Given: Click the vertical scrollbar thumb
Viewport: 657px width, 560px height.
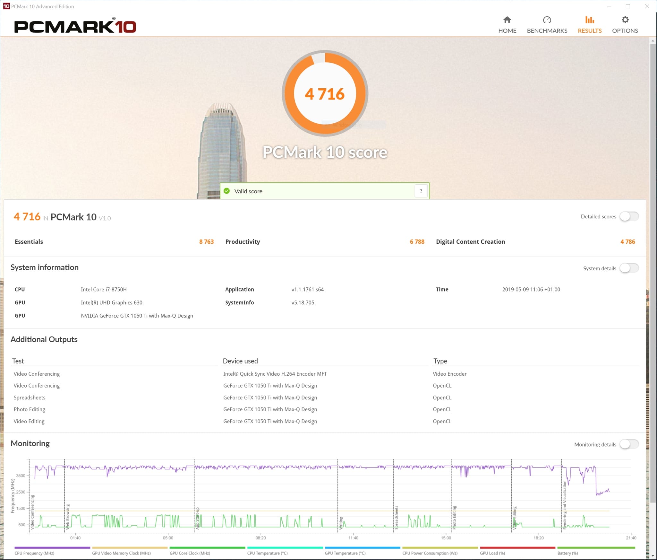Looking at the screenshot, I should [653, 273].
